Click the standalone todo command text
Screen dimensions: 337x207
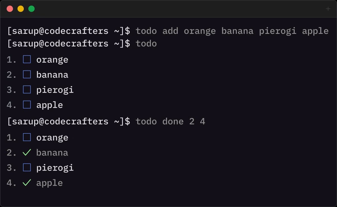(x=146, y=43)
